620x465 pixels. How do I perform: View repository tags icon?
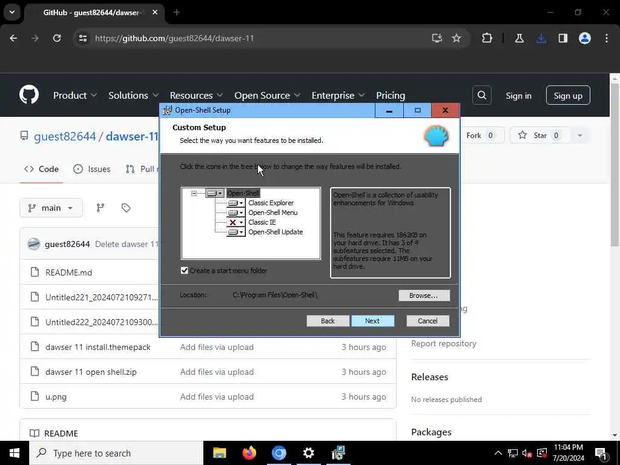point(126,208)
